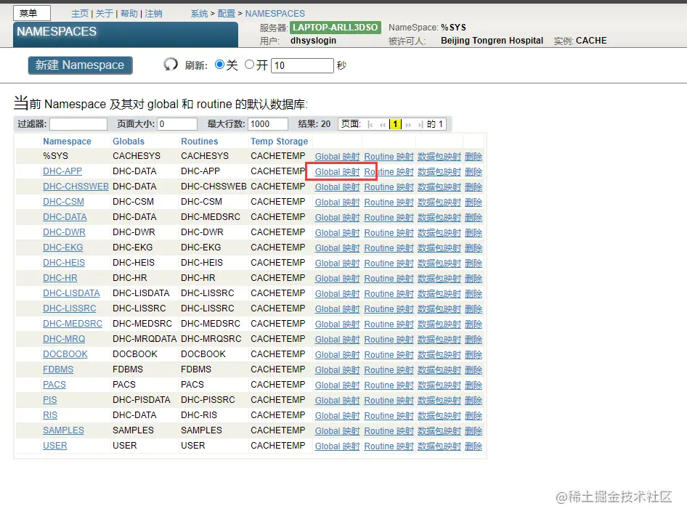Click 注销 logout link

point(153,14)
